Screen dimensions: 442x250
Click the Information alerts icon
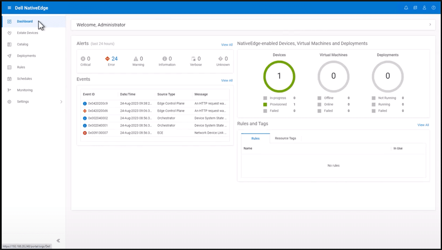[x=165, y=59]
